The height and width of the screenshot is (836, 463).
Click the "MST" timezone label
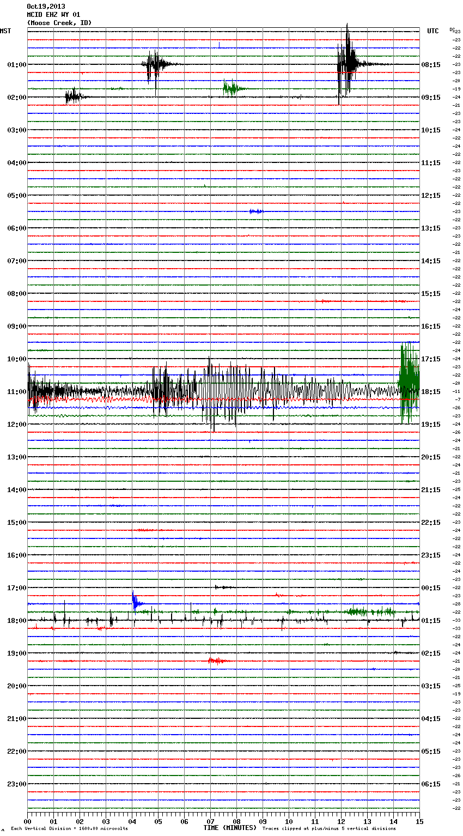pyautogui.click(x=5, y=31)
